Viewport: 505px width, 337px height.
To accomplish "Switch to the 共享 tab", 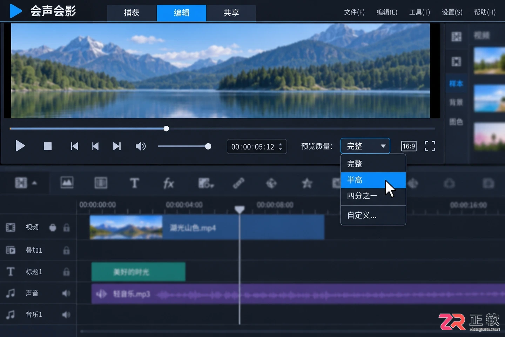I will click(x=231, y=13).
